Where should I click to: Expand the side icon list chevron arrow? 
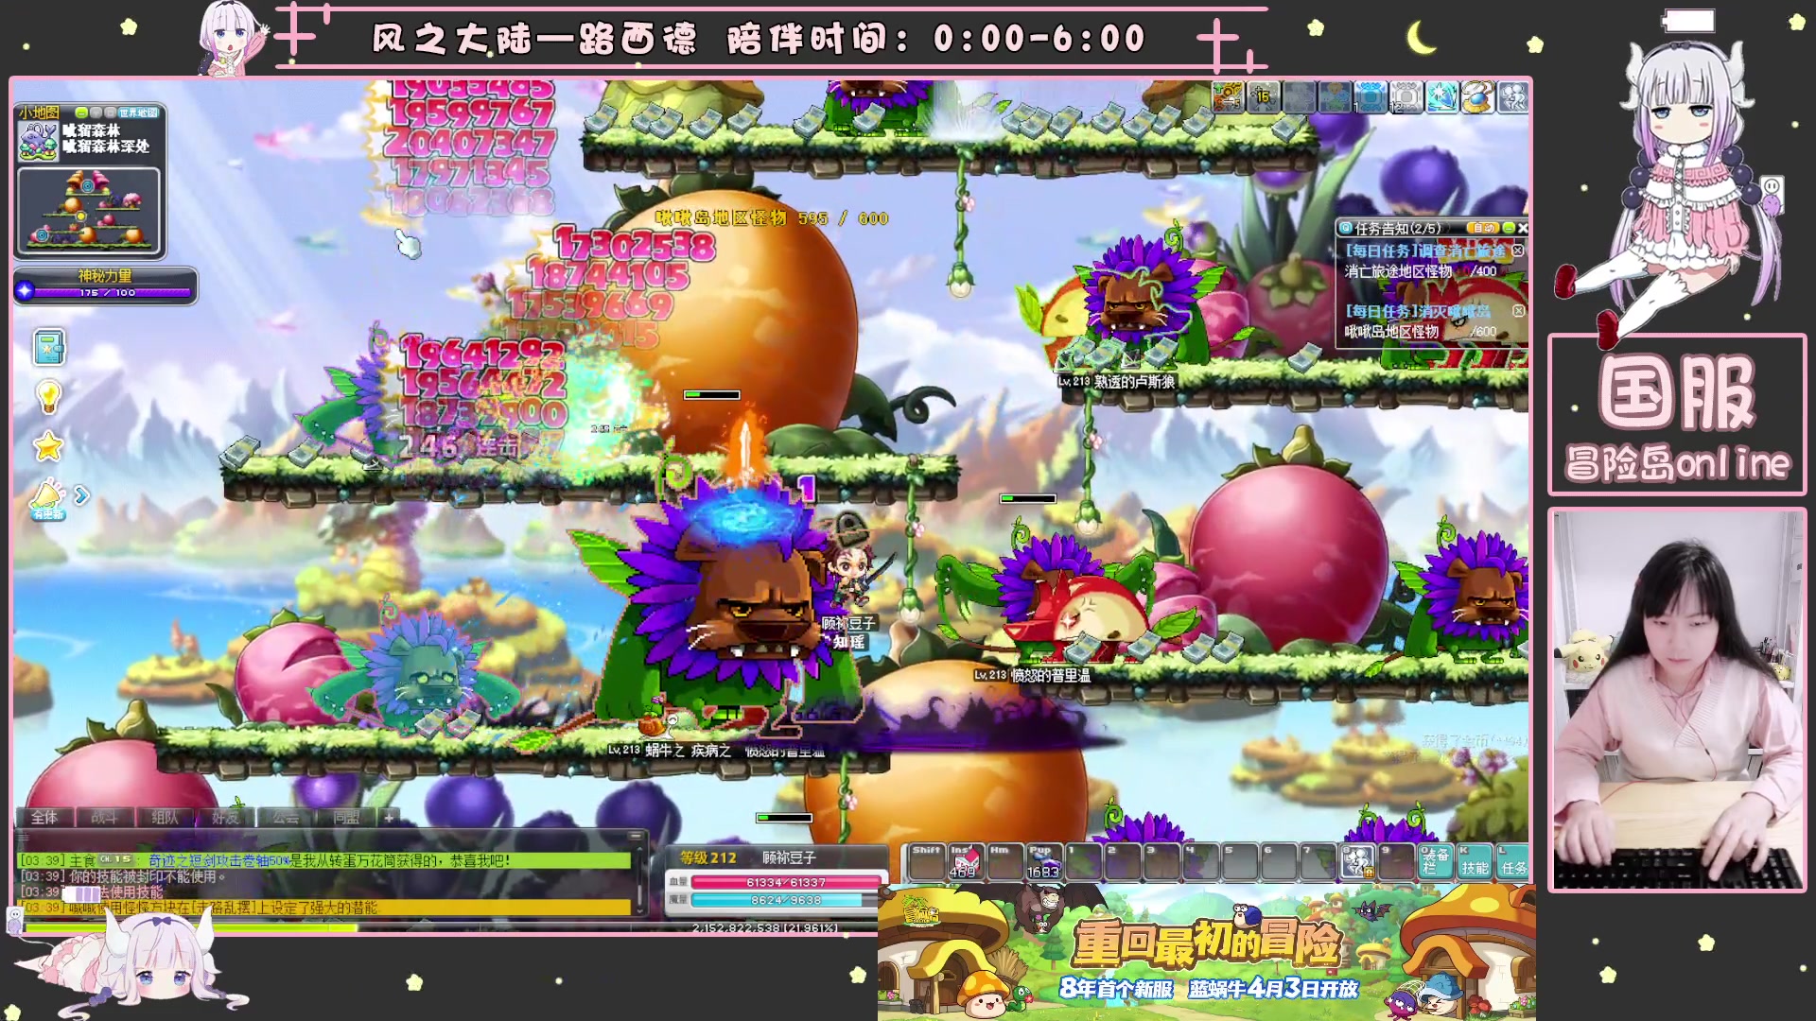click(x=81, y=494)
